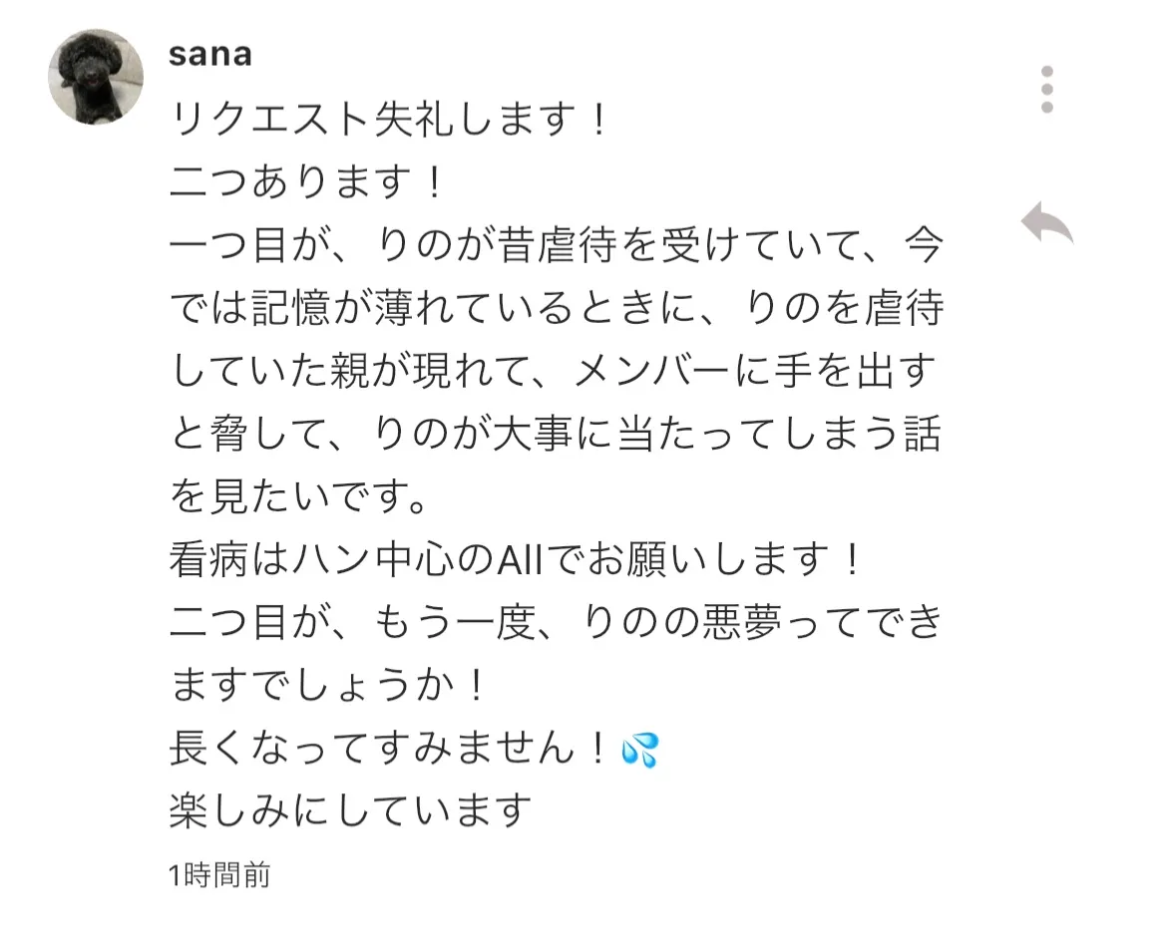Click the line リクエスト失礼します！
Viewport: 1167px width, 941px height.
[x=390, y=122]
